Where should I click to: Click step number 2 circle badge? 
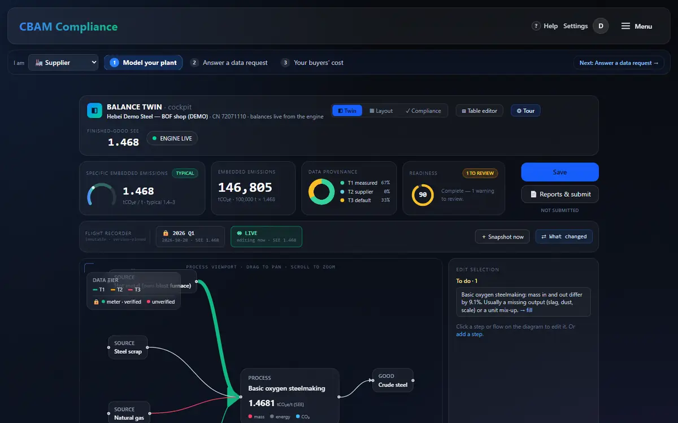(195, 63)
